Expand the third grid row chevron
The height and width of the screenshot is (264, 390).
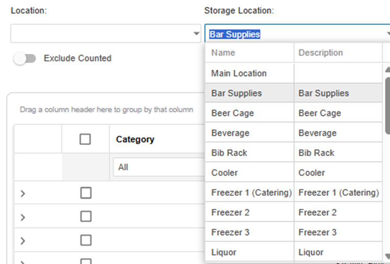pos(23,241)
